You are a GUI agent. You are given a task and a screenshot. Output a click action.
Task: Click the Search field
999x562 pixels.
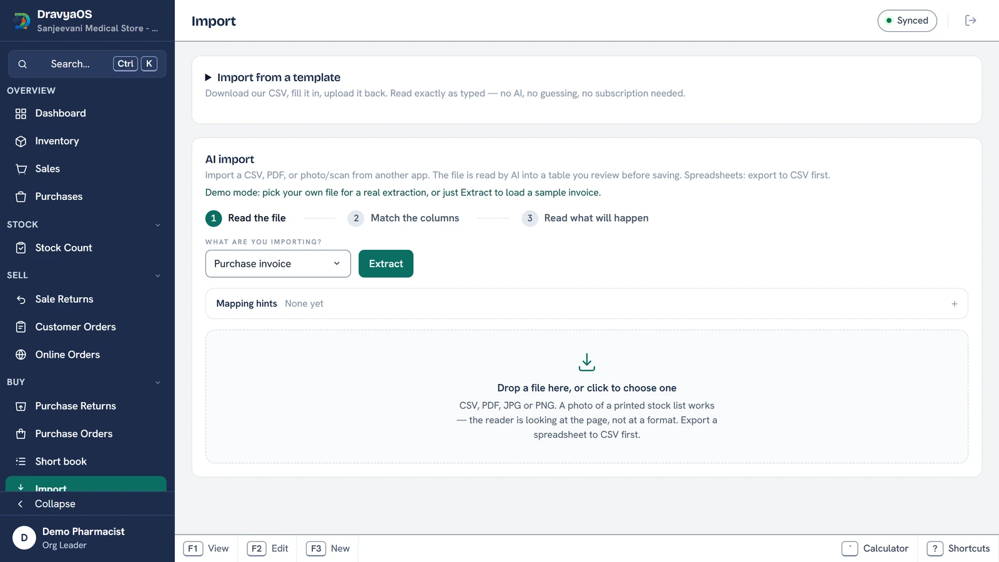(87, 64)
